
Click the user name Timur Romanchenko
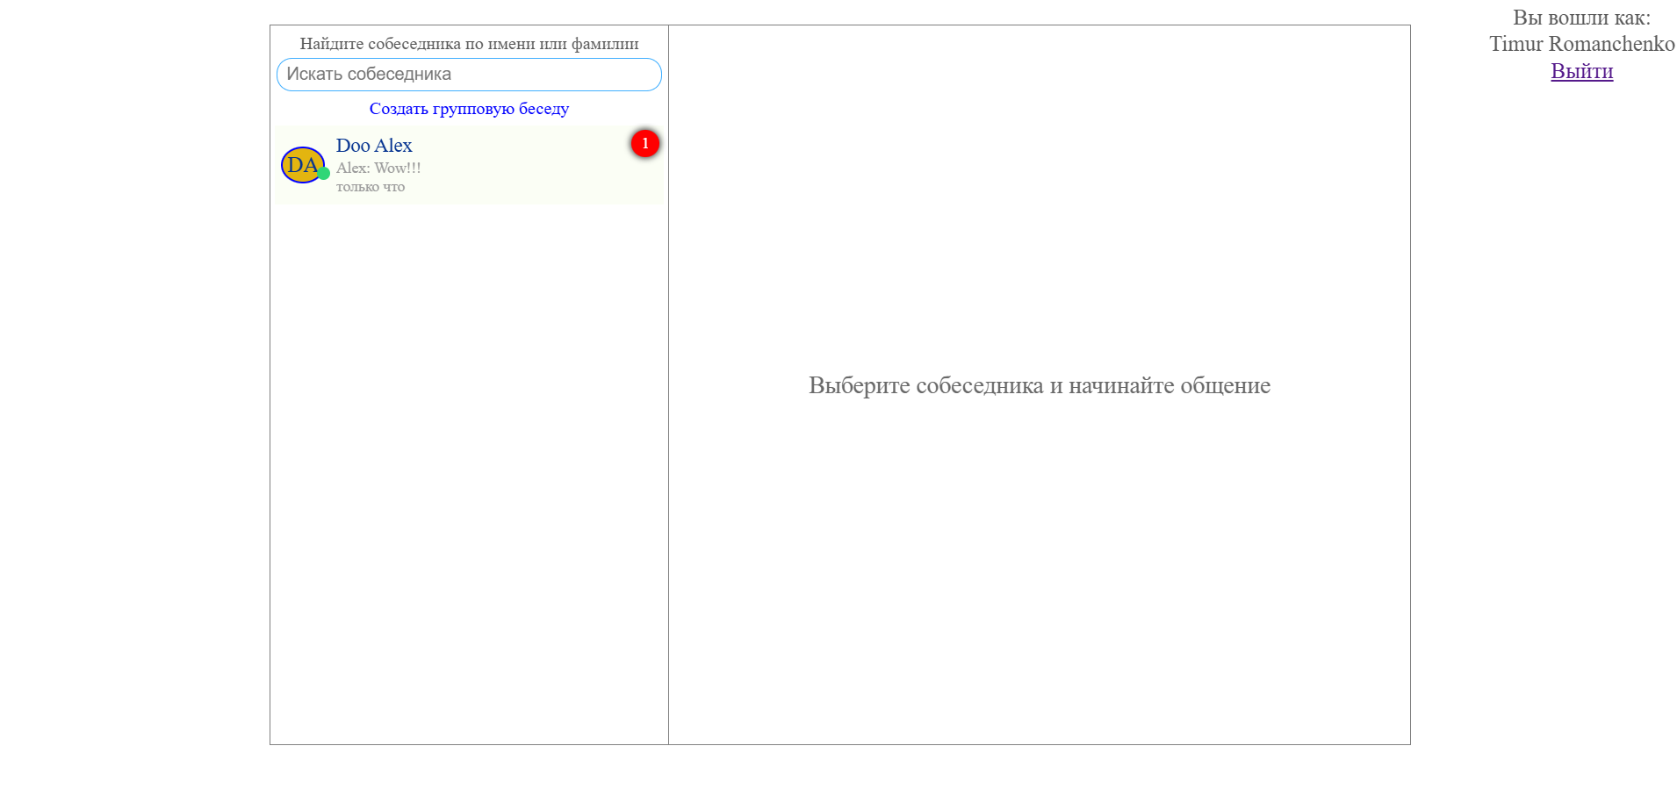click(x=1581, y=44)
